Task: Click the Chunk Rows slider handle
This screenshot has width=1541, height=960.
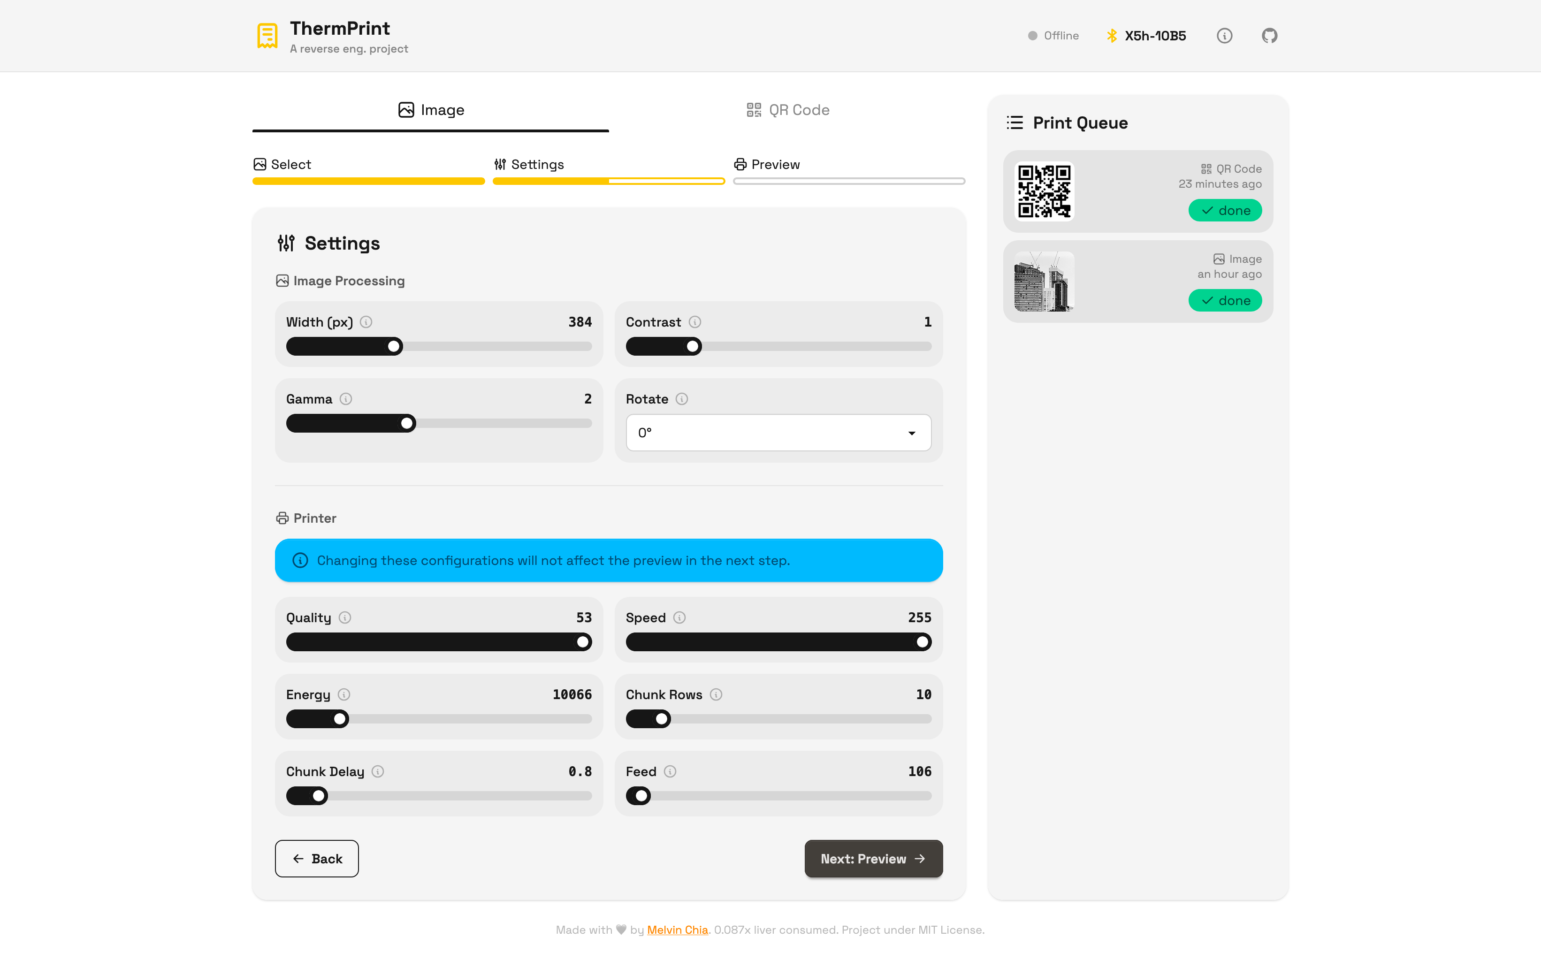Action: (662, 719)
